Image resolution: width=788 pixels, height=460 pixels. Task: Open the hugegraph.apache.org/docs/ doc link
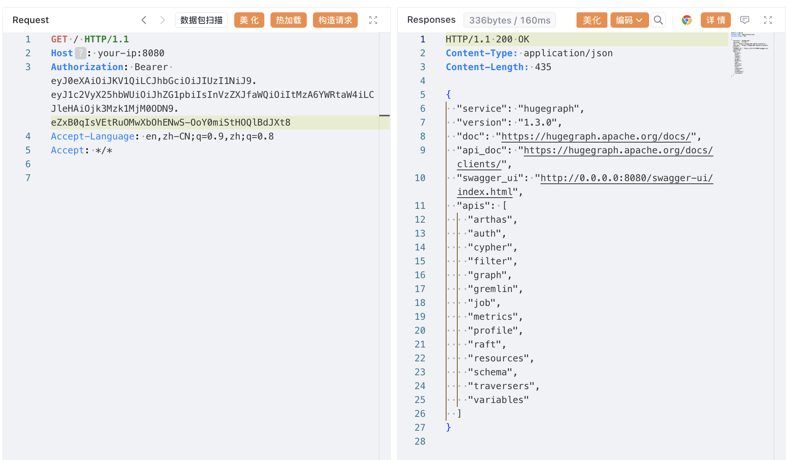click(x=596, y=136)
